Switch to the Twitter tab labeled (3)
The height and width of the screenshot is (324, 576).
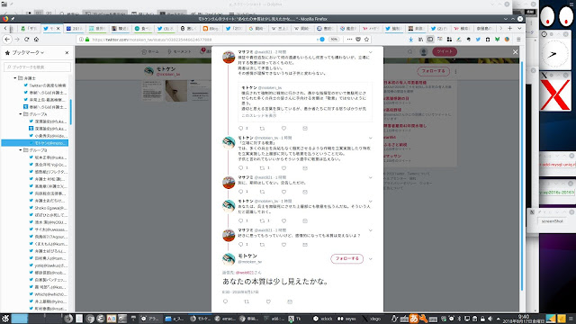[166, 28]
